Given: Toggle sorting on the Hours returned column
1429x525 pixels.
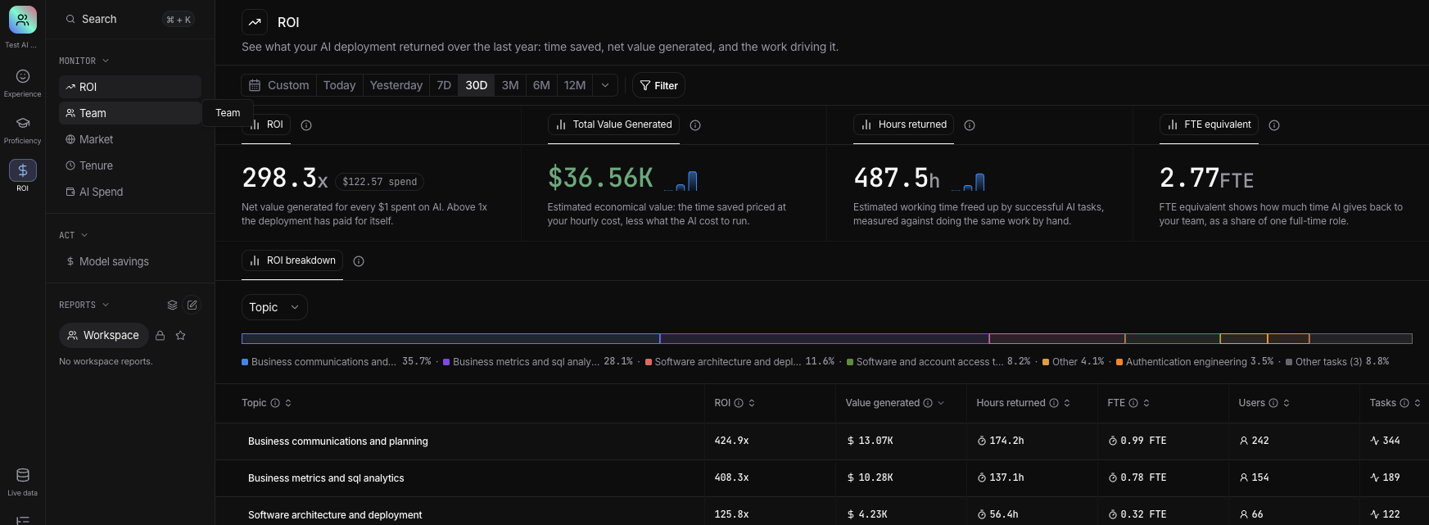Looking at the screenshot, I should tap(1067, 403).
